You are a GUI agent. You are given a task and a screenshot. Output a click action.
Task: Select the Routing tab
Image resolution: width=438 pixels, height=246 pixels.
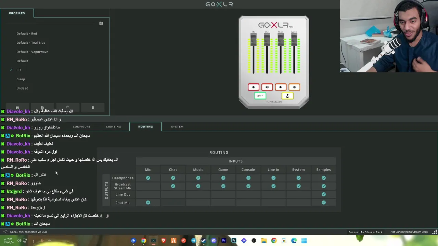[145, 126]
